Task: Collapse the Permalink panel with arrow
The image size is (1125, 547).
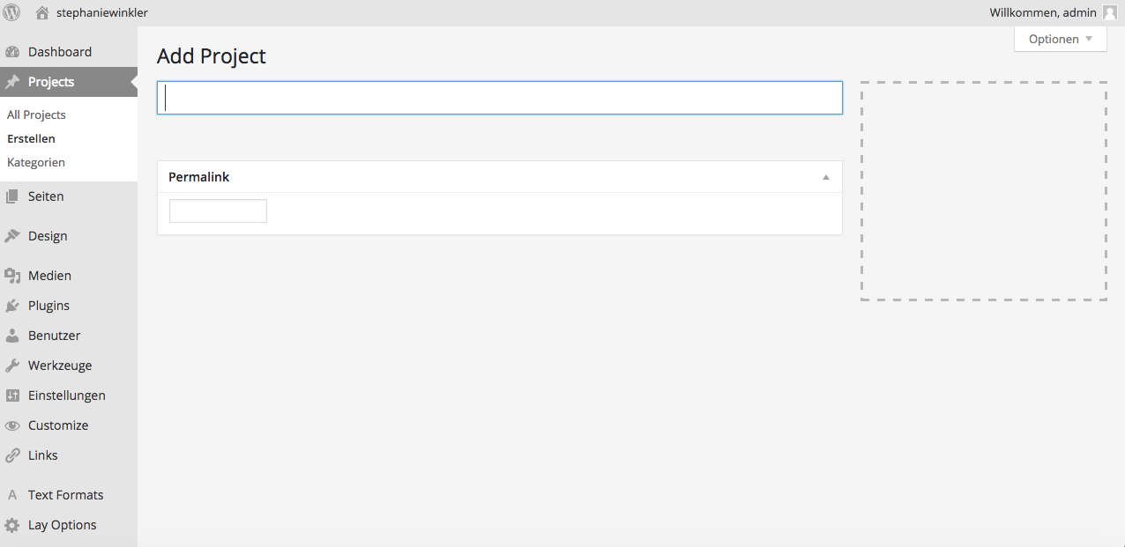Action: pos(826,177)
